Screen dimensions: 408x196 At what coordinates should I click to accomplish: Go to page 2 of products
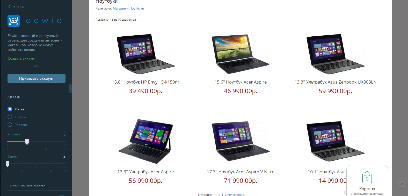pos(219,195)
